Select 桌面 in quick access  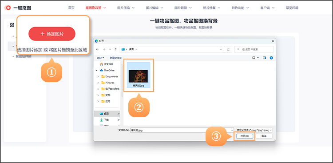tap(107, 114)
